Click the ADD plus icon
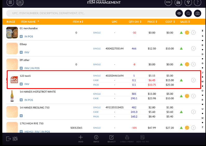This screenshot has width=206, height=146. tap(81, 139)
